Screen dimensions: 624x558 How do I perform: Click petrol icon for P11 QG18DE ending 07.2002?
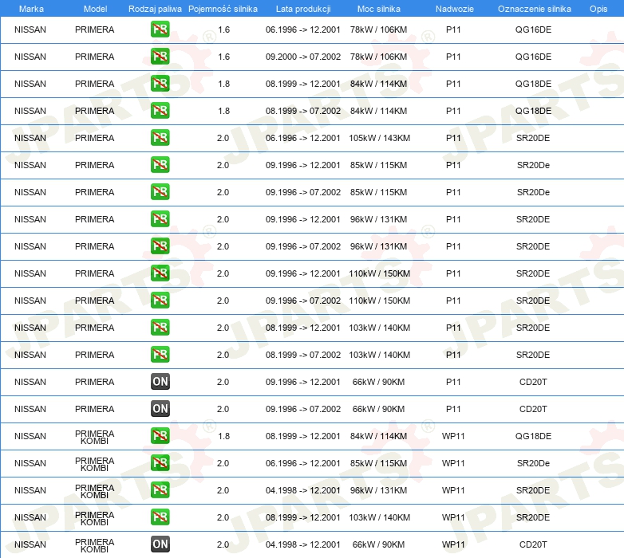[160, 111]
